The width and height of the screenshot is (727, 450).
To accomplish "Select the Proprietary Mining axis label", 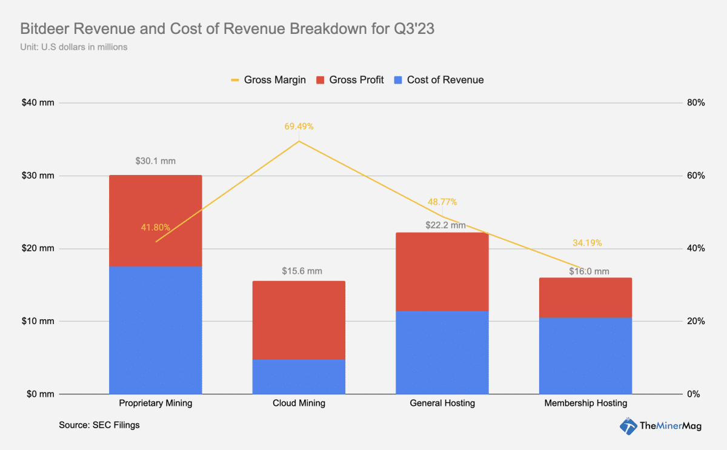I will click(155, 403).
